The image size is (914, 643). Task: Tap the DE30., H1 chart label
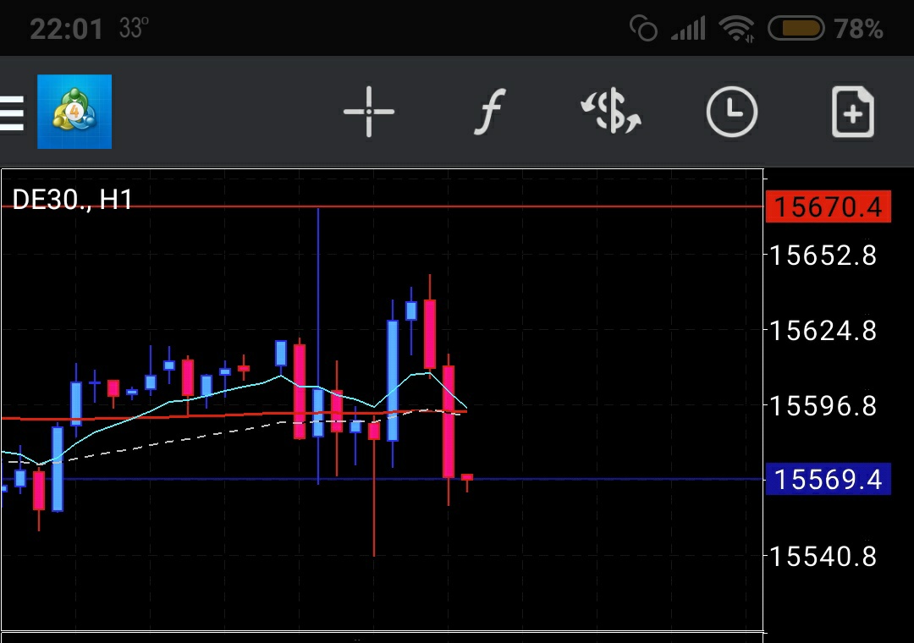tap(72, 200)
